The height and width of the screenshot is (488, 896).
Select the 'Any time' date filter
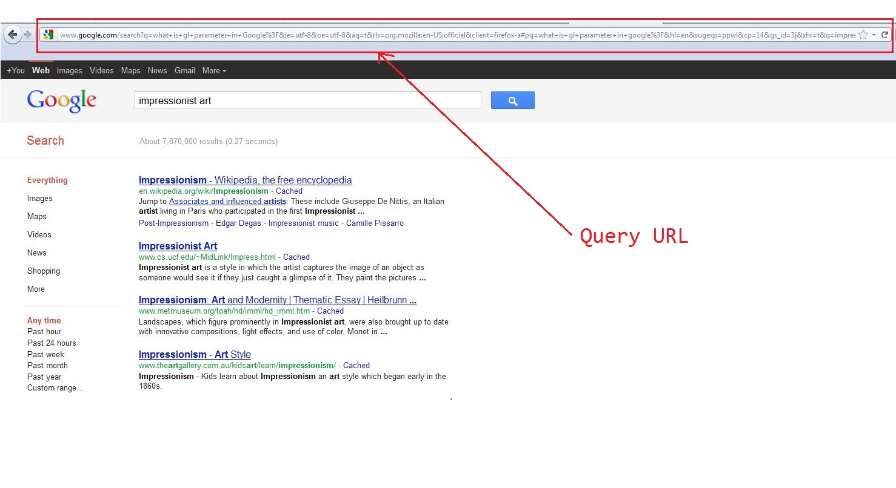[x=44, y=321]
